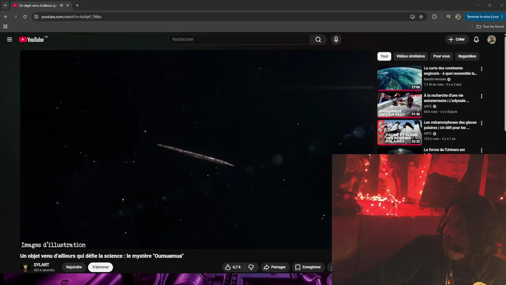Mute tab using speaker icon on tab
This screenshot has height=285, width=506.
61,6
